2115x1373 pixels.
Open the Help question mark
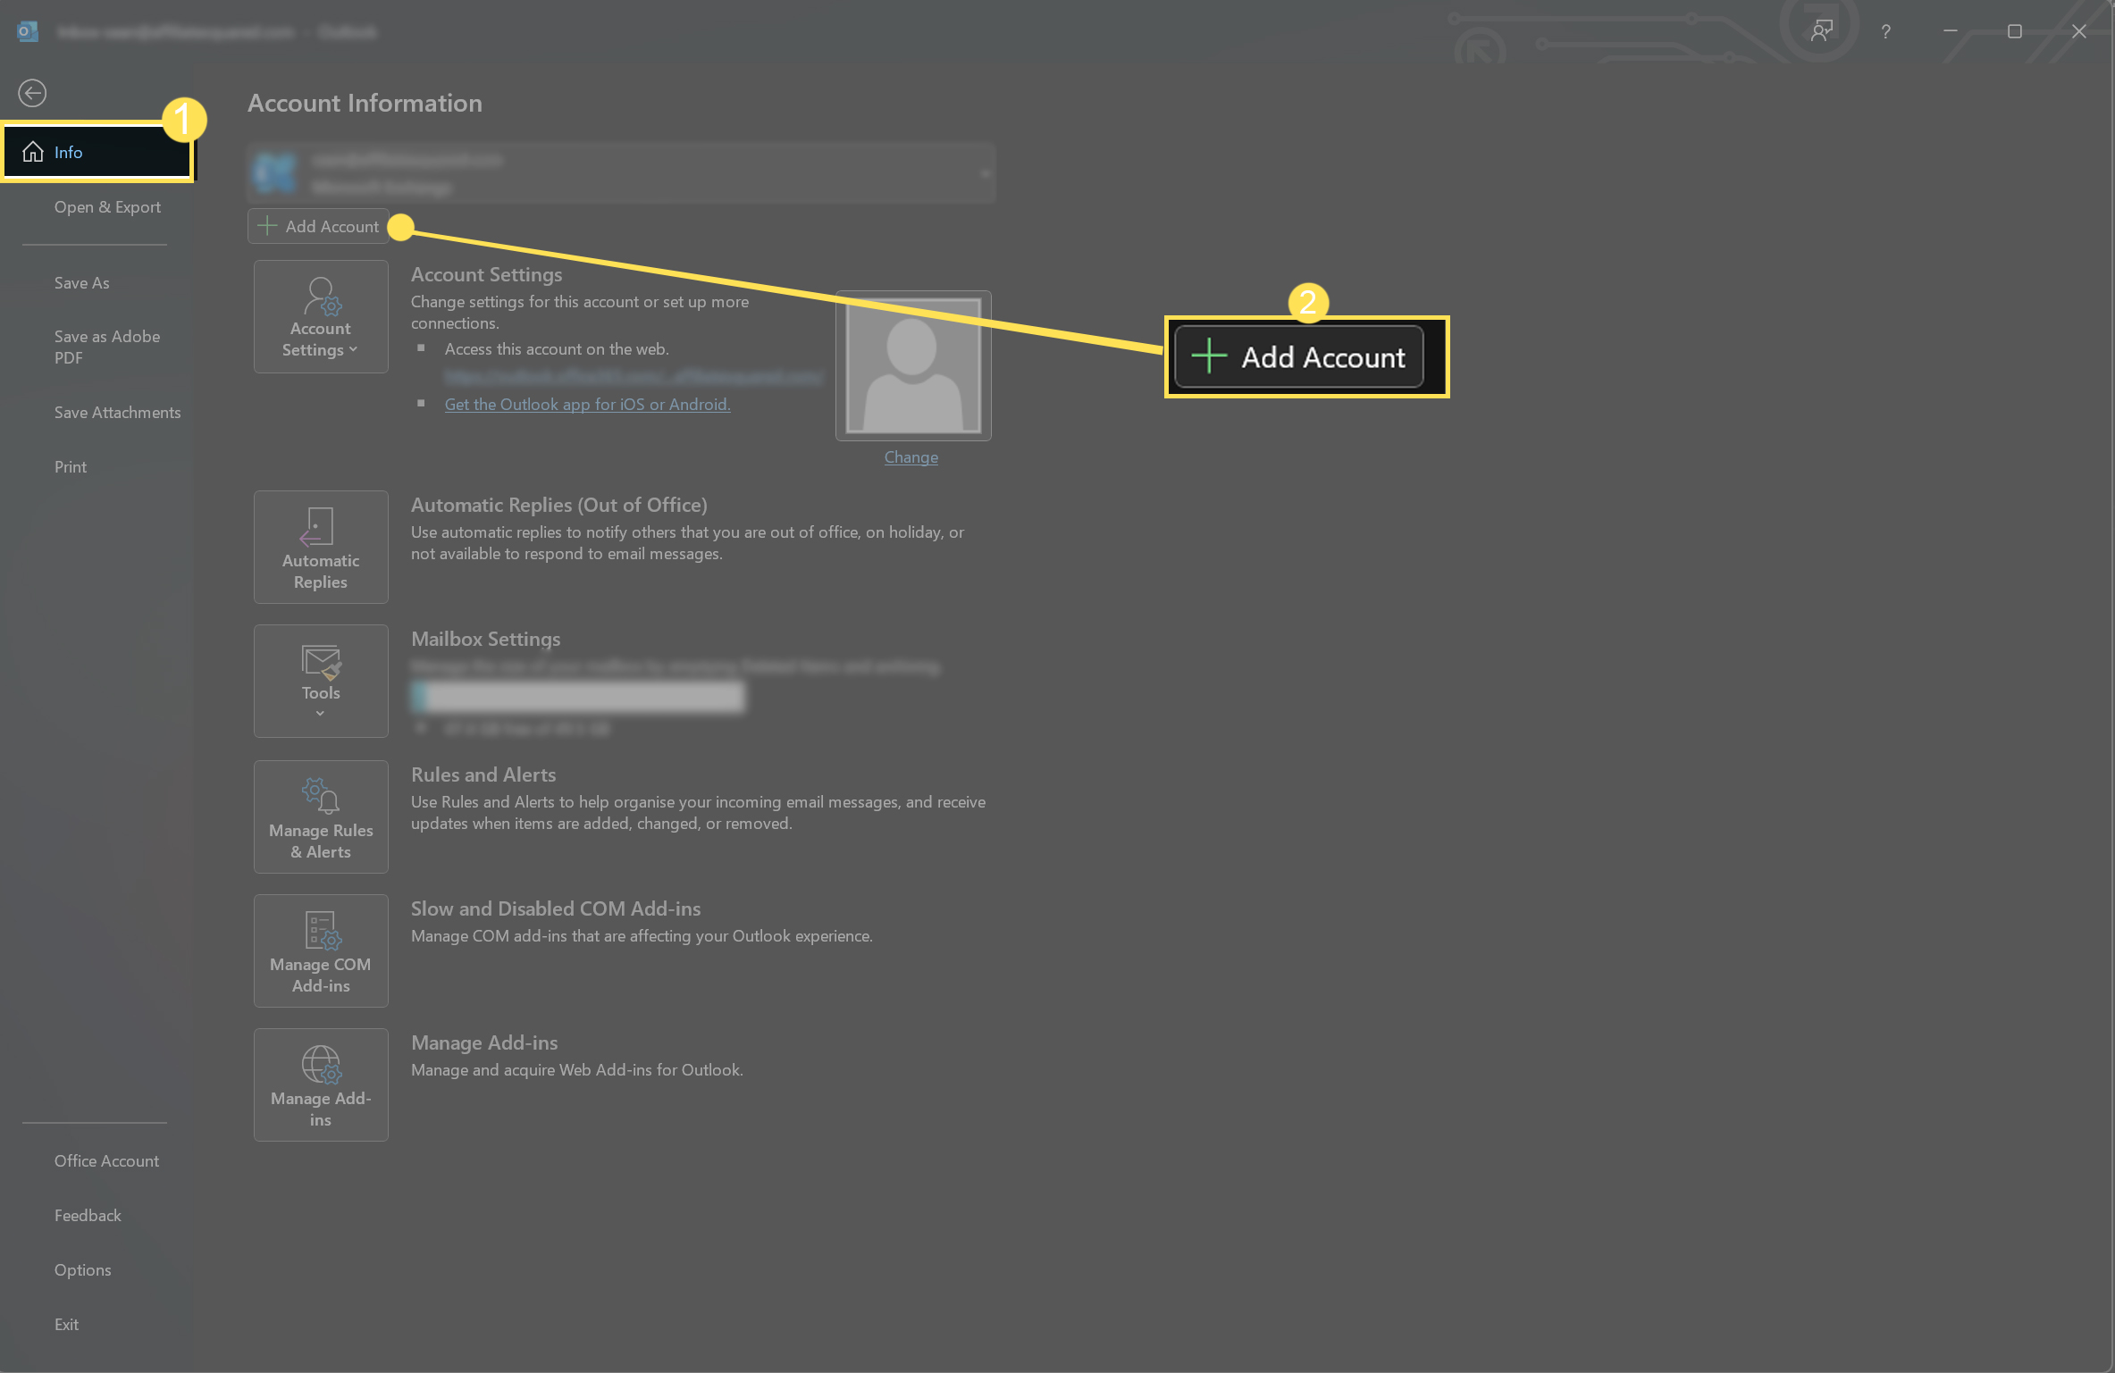pos(1885,31)
